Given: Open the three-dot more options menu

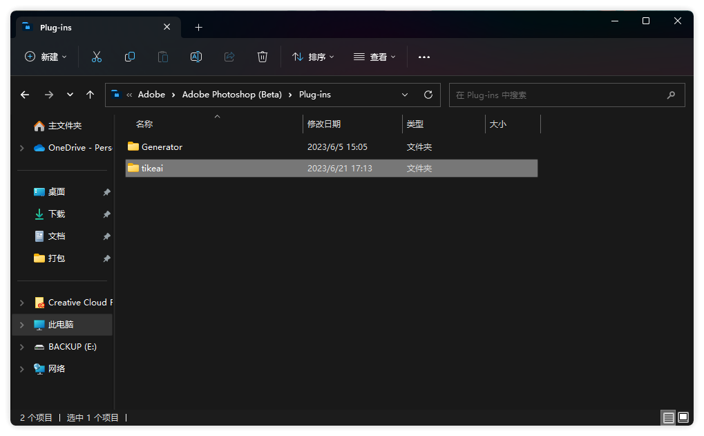Looking at the screenshot, I should pyautogui.click(x=424, y=57).
